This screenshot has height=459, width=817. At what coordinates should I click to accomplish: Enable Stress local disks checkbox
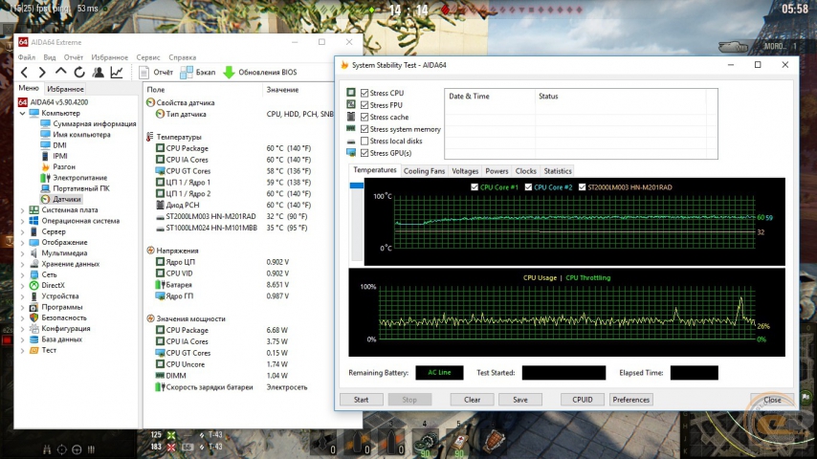pos(364,141)
